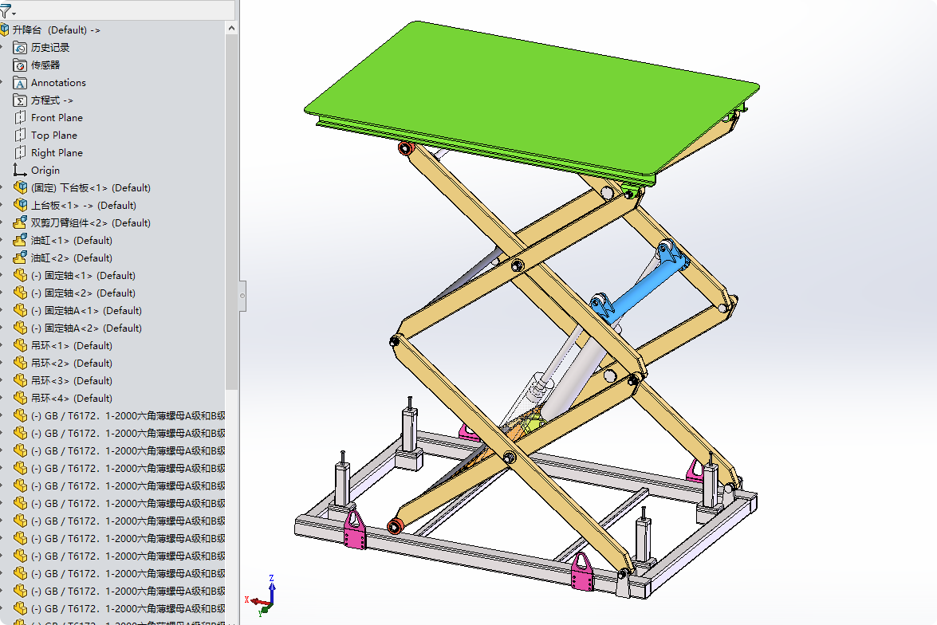Image resolution: width=937 pixels, height=625 pixels.
Task: Click the 双剪刀臂组件<2> subassembly icon
Action: coord(20,223)
